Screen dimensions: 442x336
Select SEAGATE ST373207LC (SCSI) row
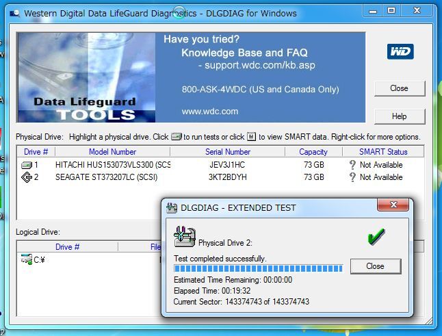click(x=220, y=177)
